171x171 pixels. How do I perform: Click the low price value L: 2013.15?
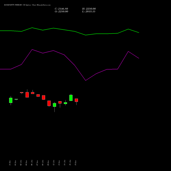click(x=89, y=12)
